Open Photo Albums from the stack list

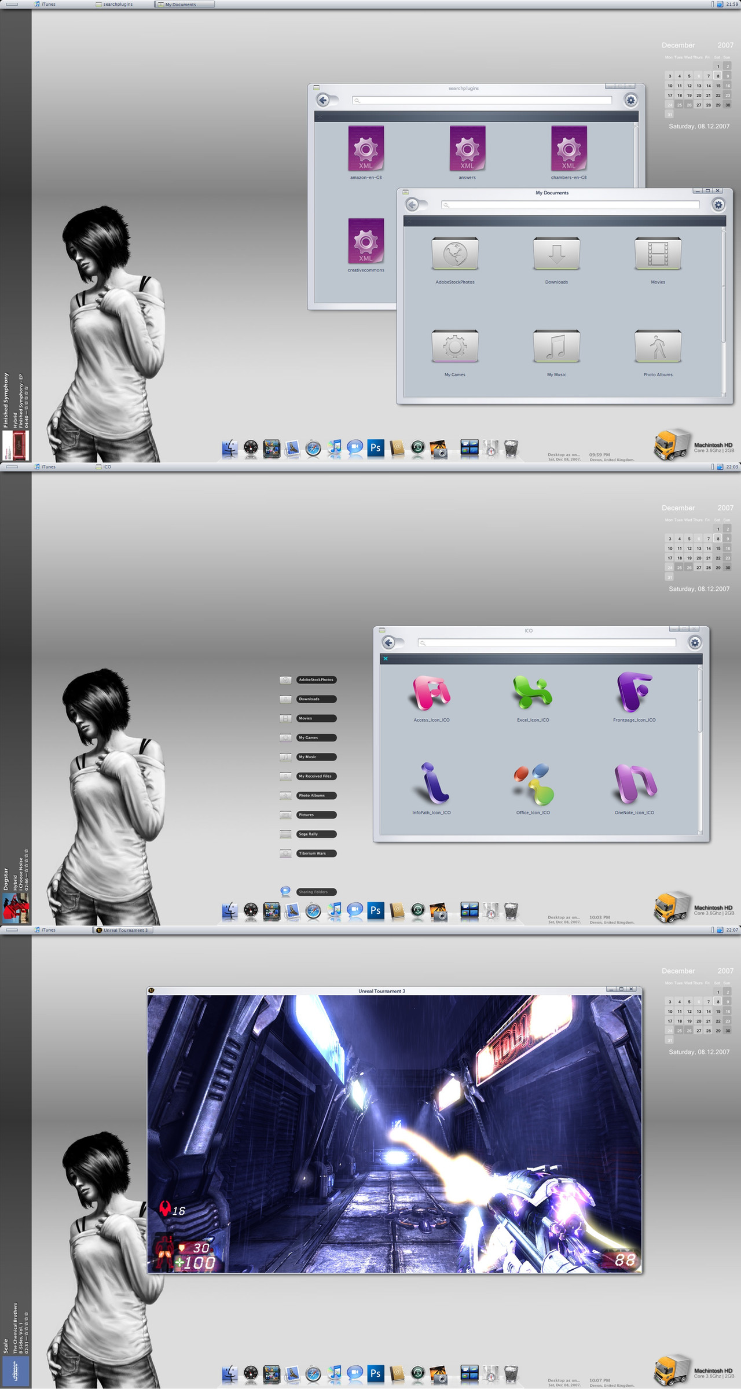point(316,795)
